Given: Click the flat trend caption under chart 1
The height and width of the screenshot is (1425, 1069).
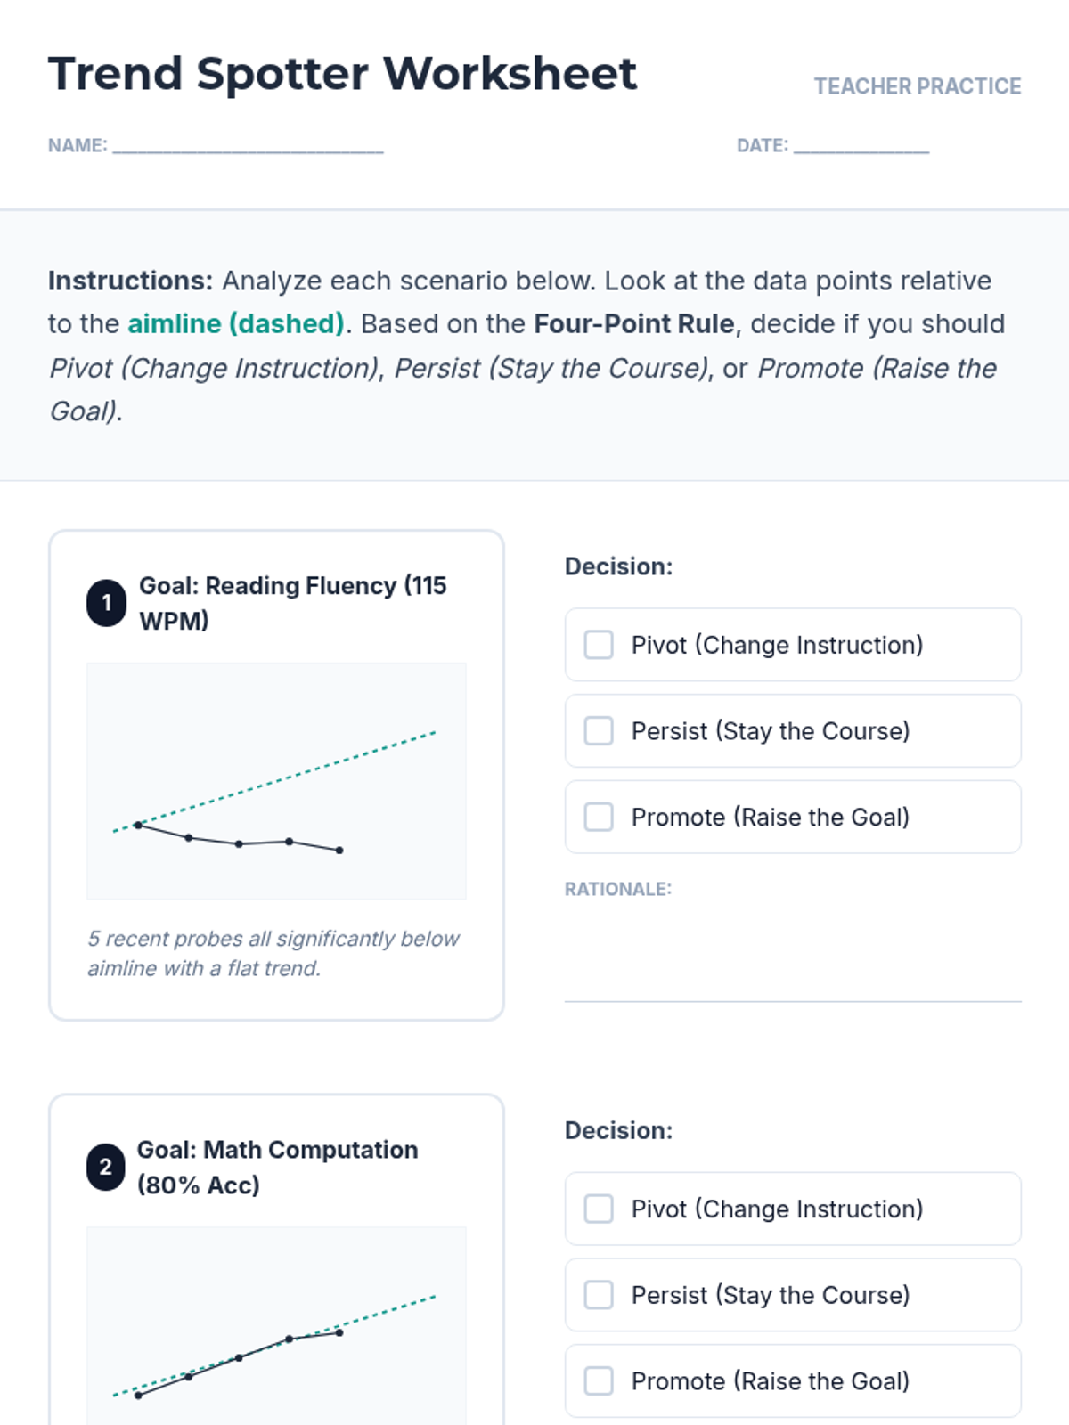Looking at the screenshot, I should pos(273,953).
